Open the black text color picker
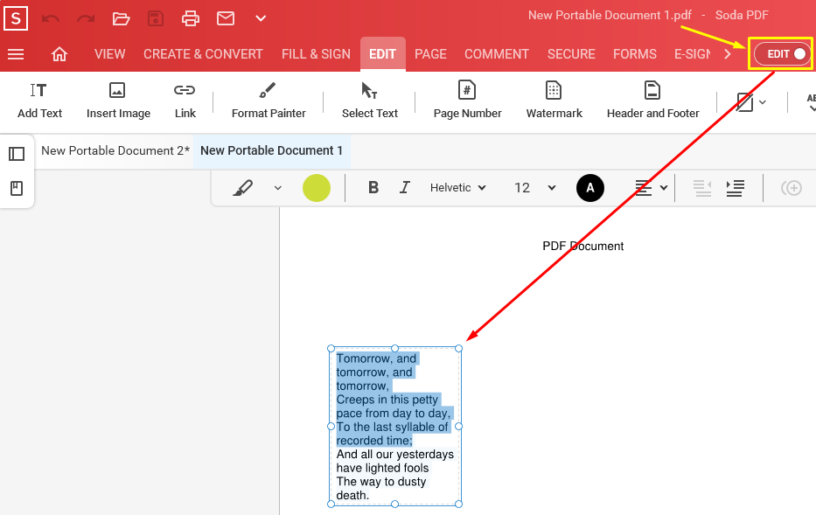The width and height of the screenshot is (816, 515). (x=590, y=188)
